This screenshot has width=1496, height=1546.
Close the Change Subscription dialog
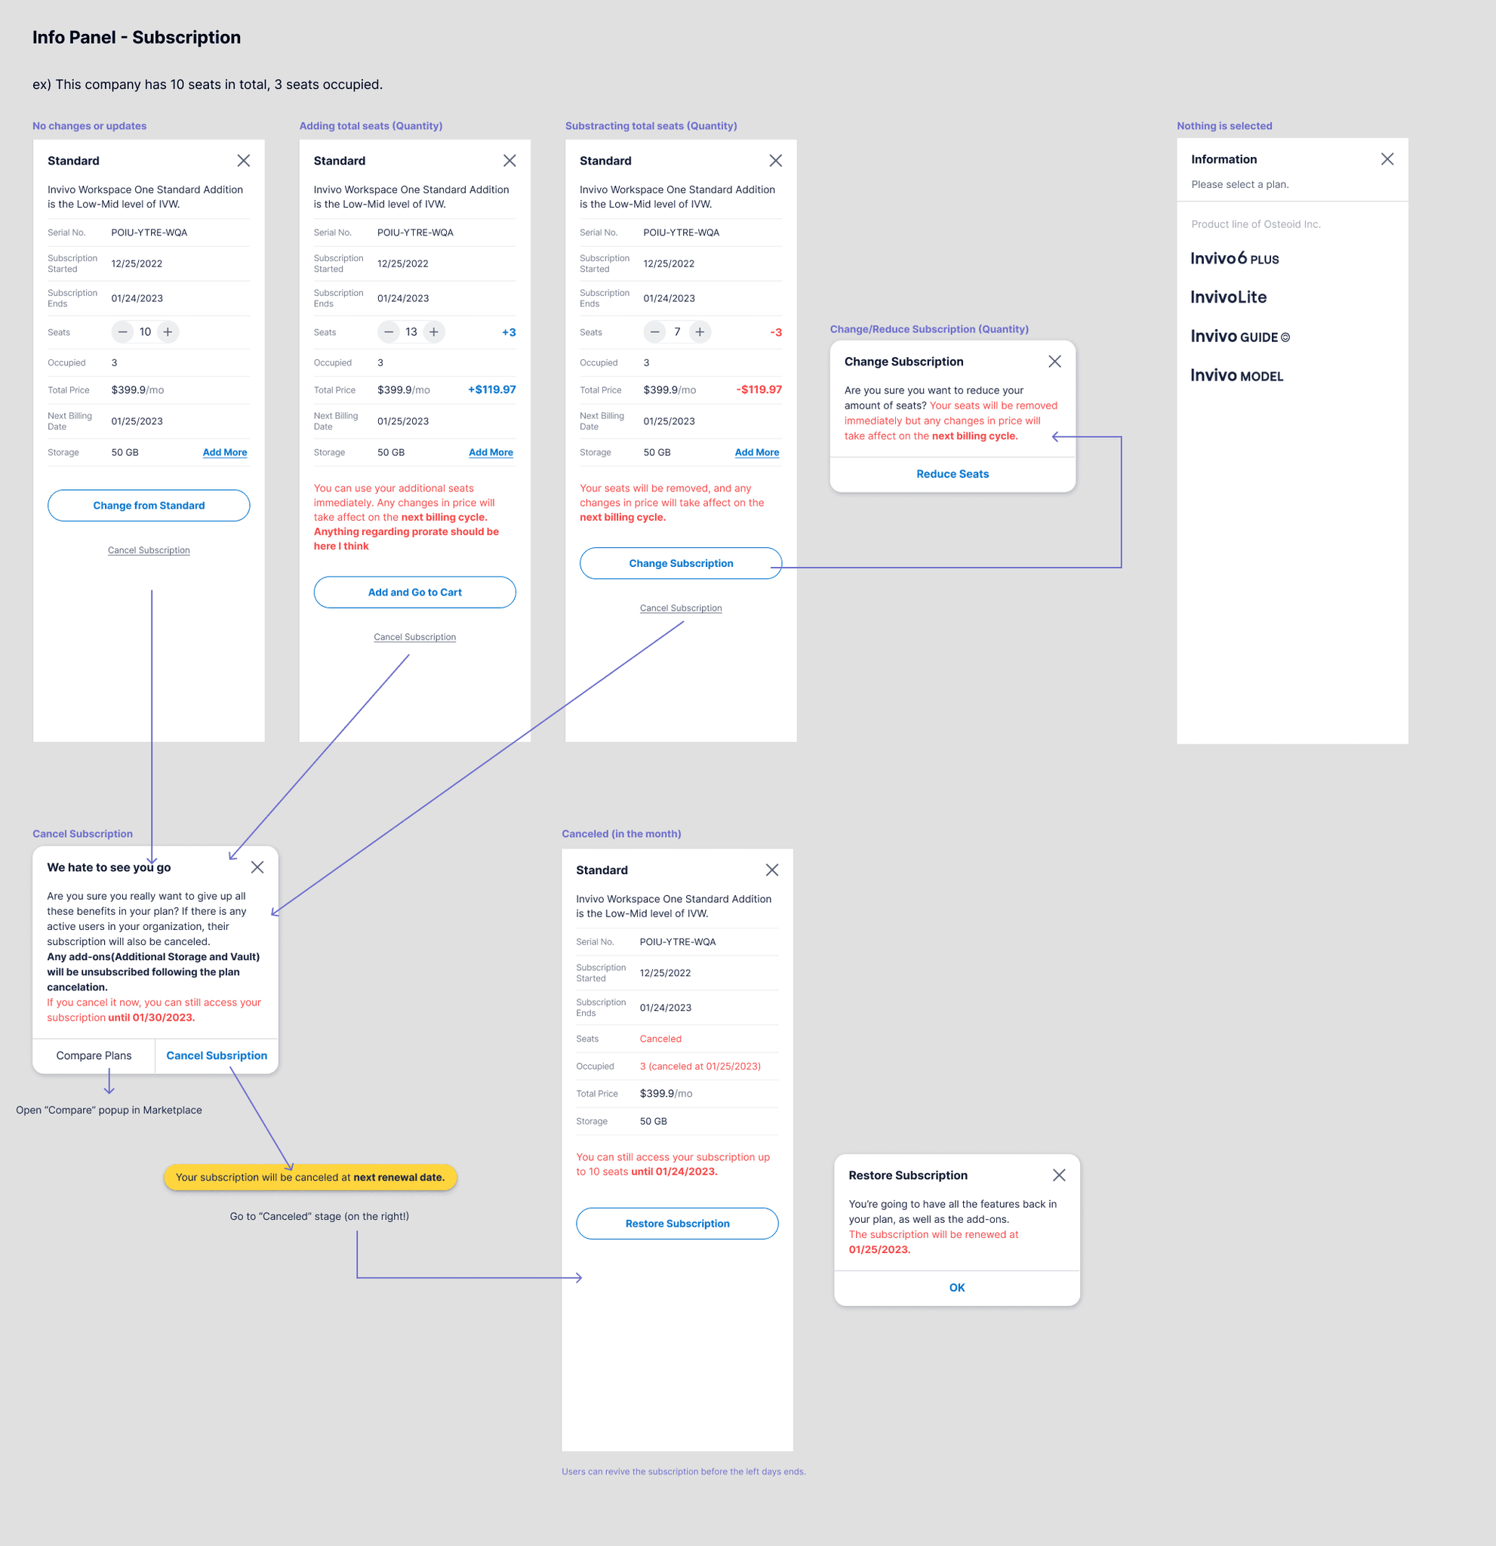pyautogui.click(x=1054, y=362)
